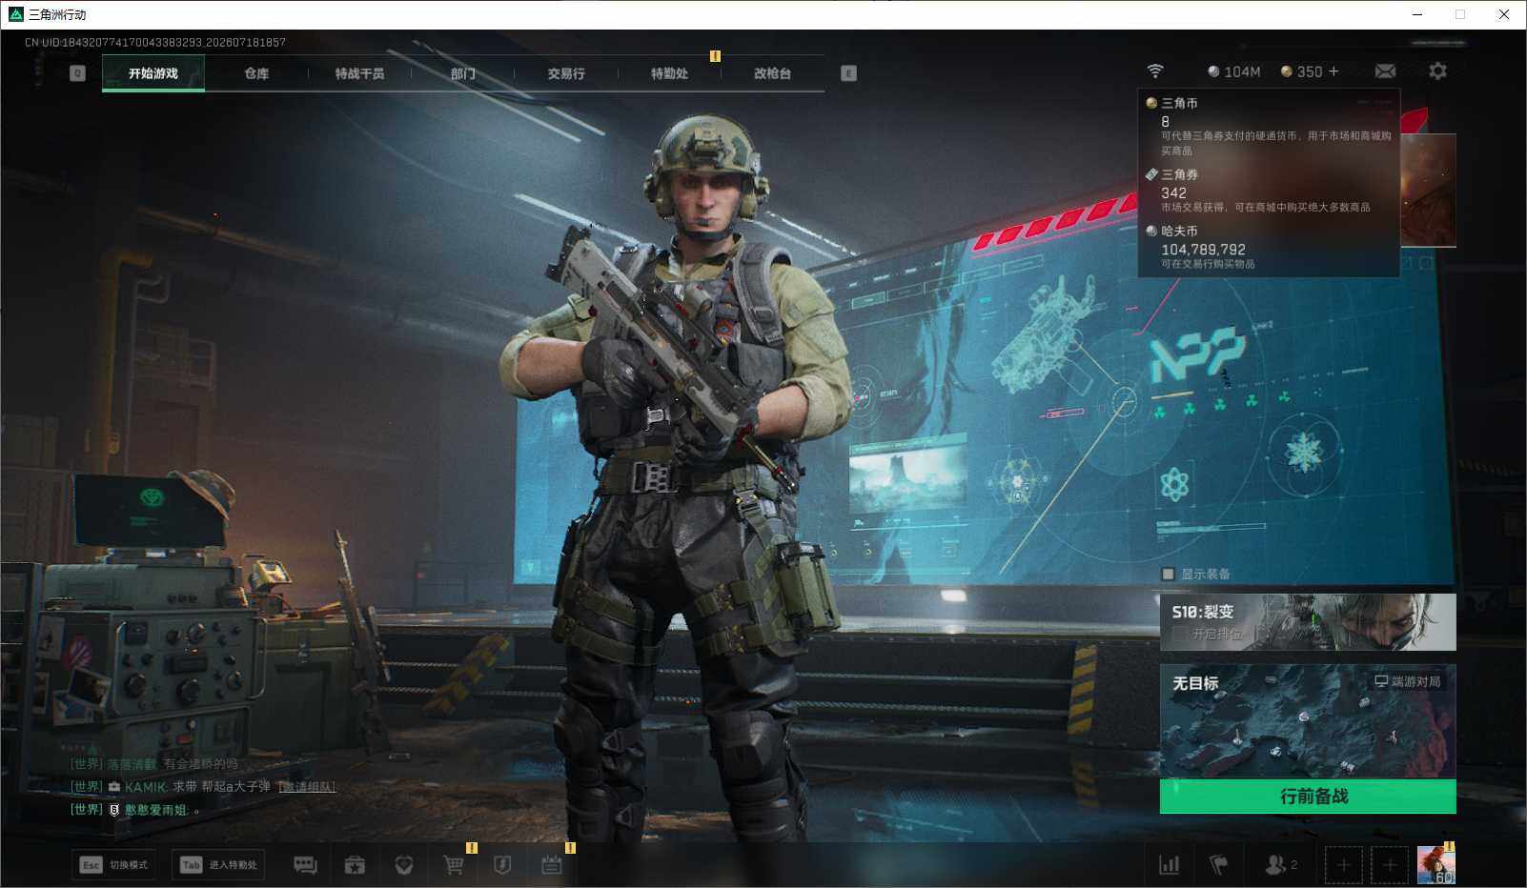This screenshot has width=1527, height=888.
Task: Click the 三角洲行动 app icon in title bar
Action: [15, 14]
